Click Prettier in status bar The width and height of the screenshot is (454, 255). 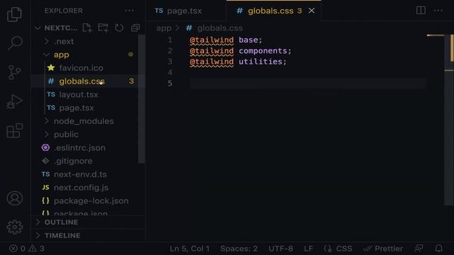383,249
